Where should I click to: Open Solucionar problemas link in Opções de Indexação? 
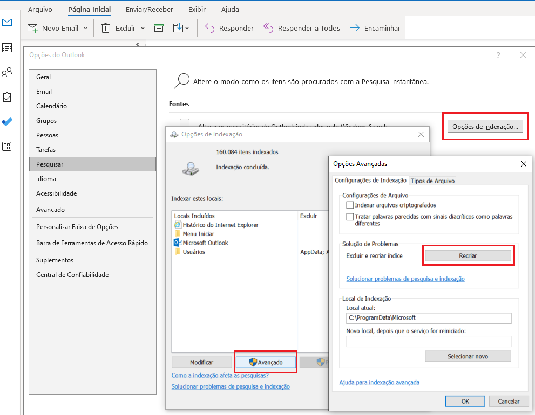(x=231, y=386)
